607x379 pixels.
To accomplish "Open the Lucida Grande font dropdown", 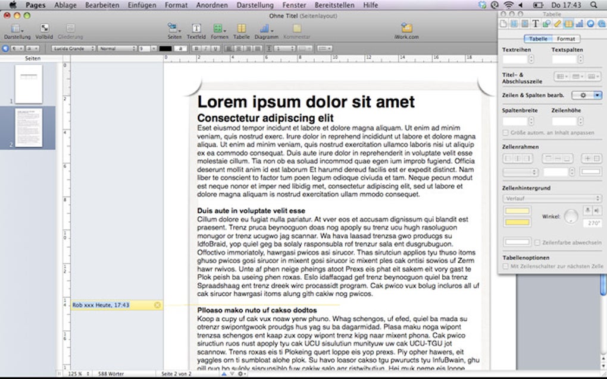I will point(73,49).
